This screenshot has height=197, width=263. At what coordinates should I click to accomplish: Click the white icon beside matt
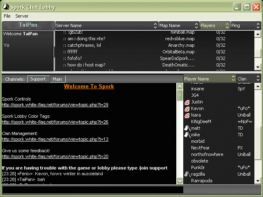pos(187,128)
